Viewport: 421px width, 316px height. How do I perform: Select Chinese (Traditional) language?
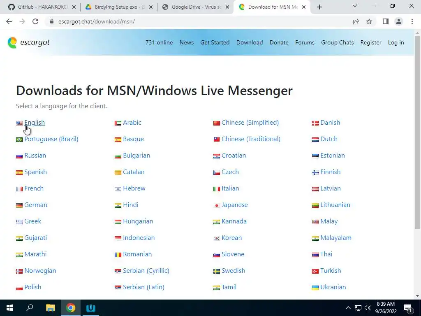[x=251, y=139]
